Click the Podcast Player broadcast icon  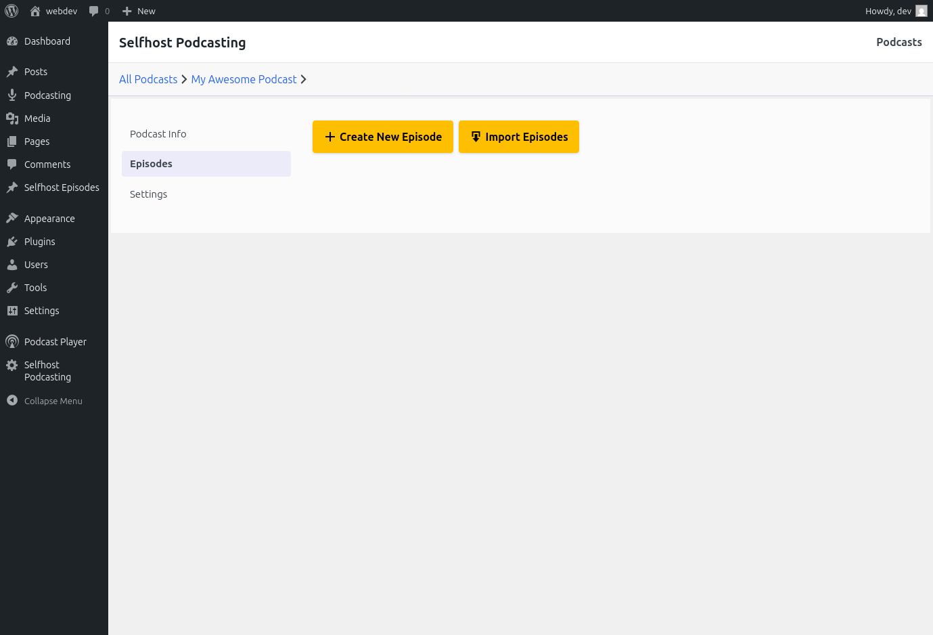pyautogui.click(x=12, y=342)
